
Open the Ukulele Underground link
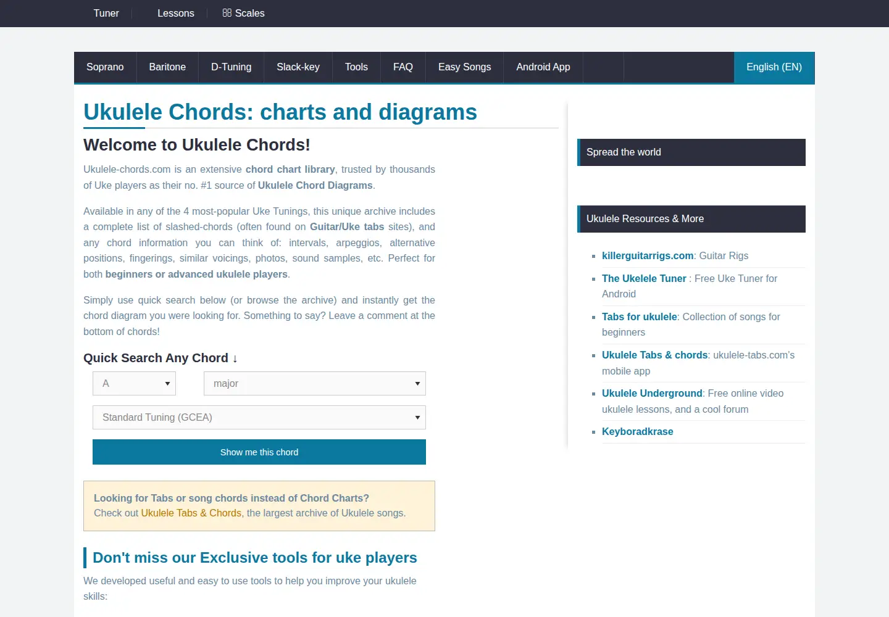click(652, 394)
